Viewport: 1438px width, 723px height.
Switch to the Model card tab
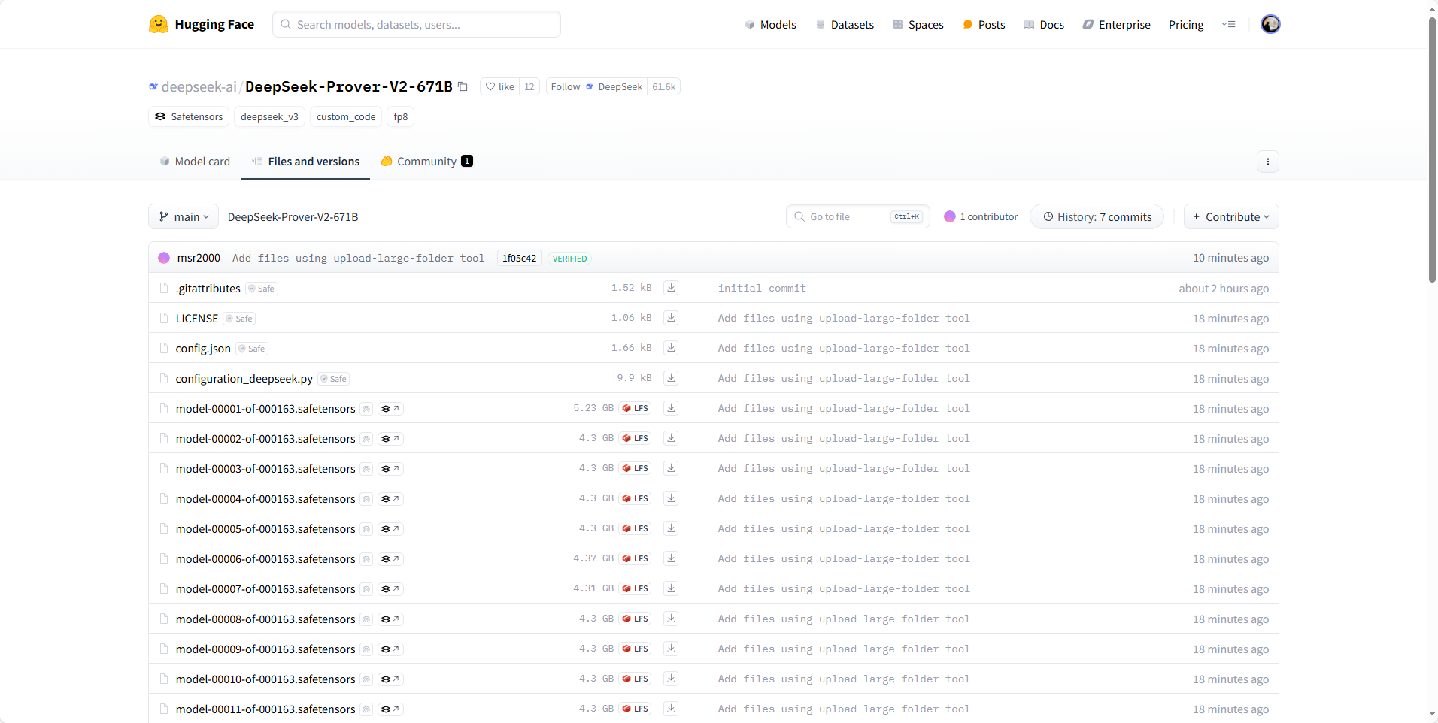point(195,162)
